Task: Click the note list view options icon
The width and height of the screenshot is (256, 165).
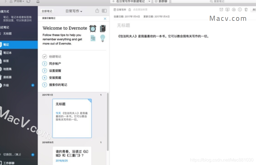Action: click(x=104, y=11)
